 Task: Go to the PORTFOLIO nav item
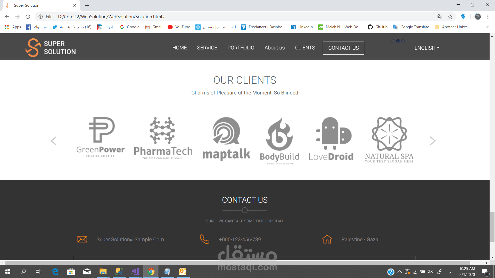tap(241, 48)
